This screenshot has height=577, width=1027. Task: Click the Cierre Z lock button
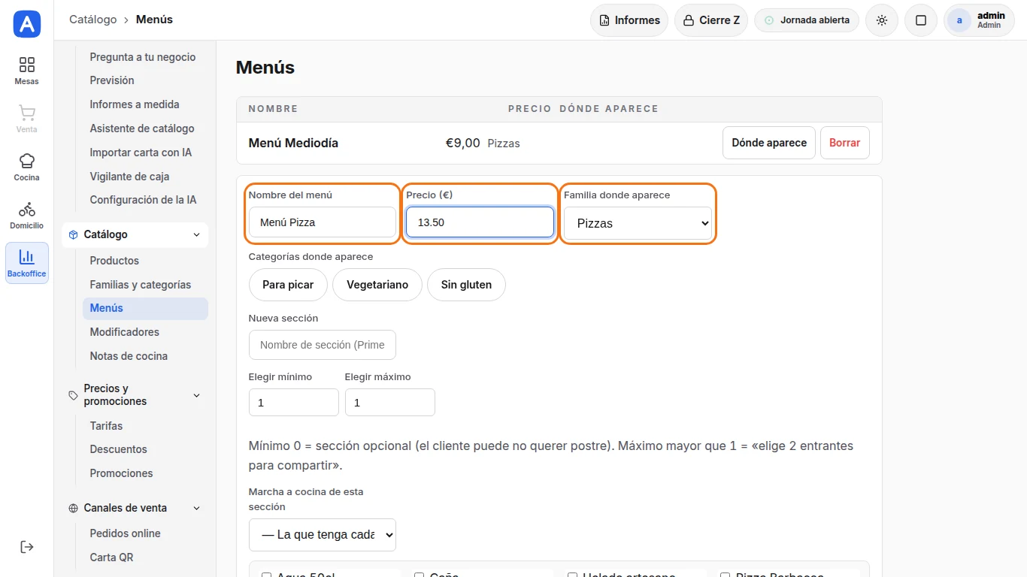(711, 20)
